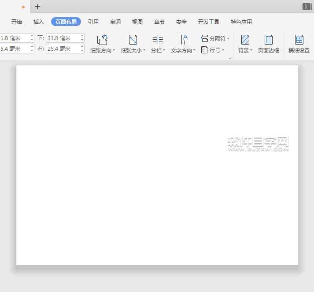Click the 文字方向 text direction icon
314x292 pixels.
(x=183, y=40)
